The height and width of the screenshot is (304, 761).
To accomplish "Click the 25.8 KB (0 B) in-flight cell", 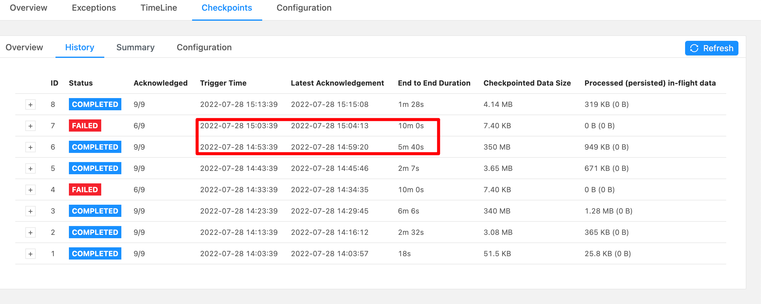I will 608,254.
